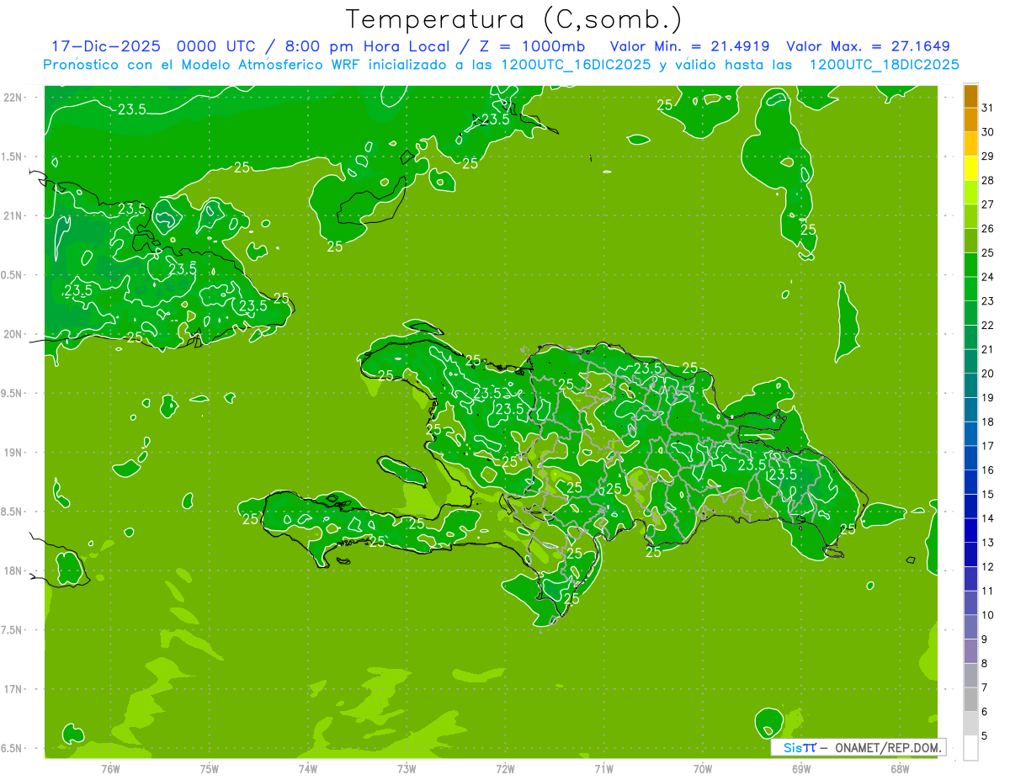Click the colorbar value "8"
This screenshot has width=1010, height=780.
coord(986,664)
